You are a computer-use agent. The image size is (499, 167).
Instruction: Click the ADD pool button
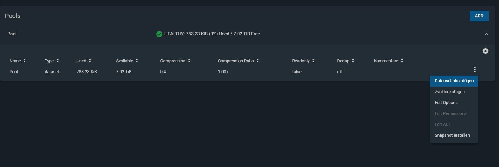click(479, 16)
